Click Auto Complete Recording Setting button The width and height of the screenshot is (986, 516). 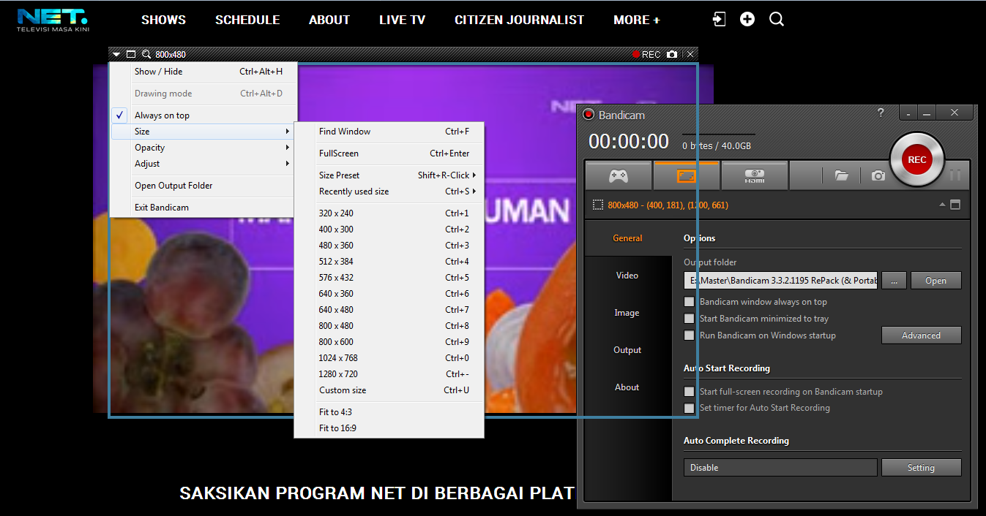tap(921, 468)
